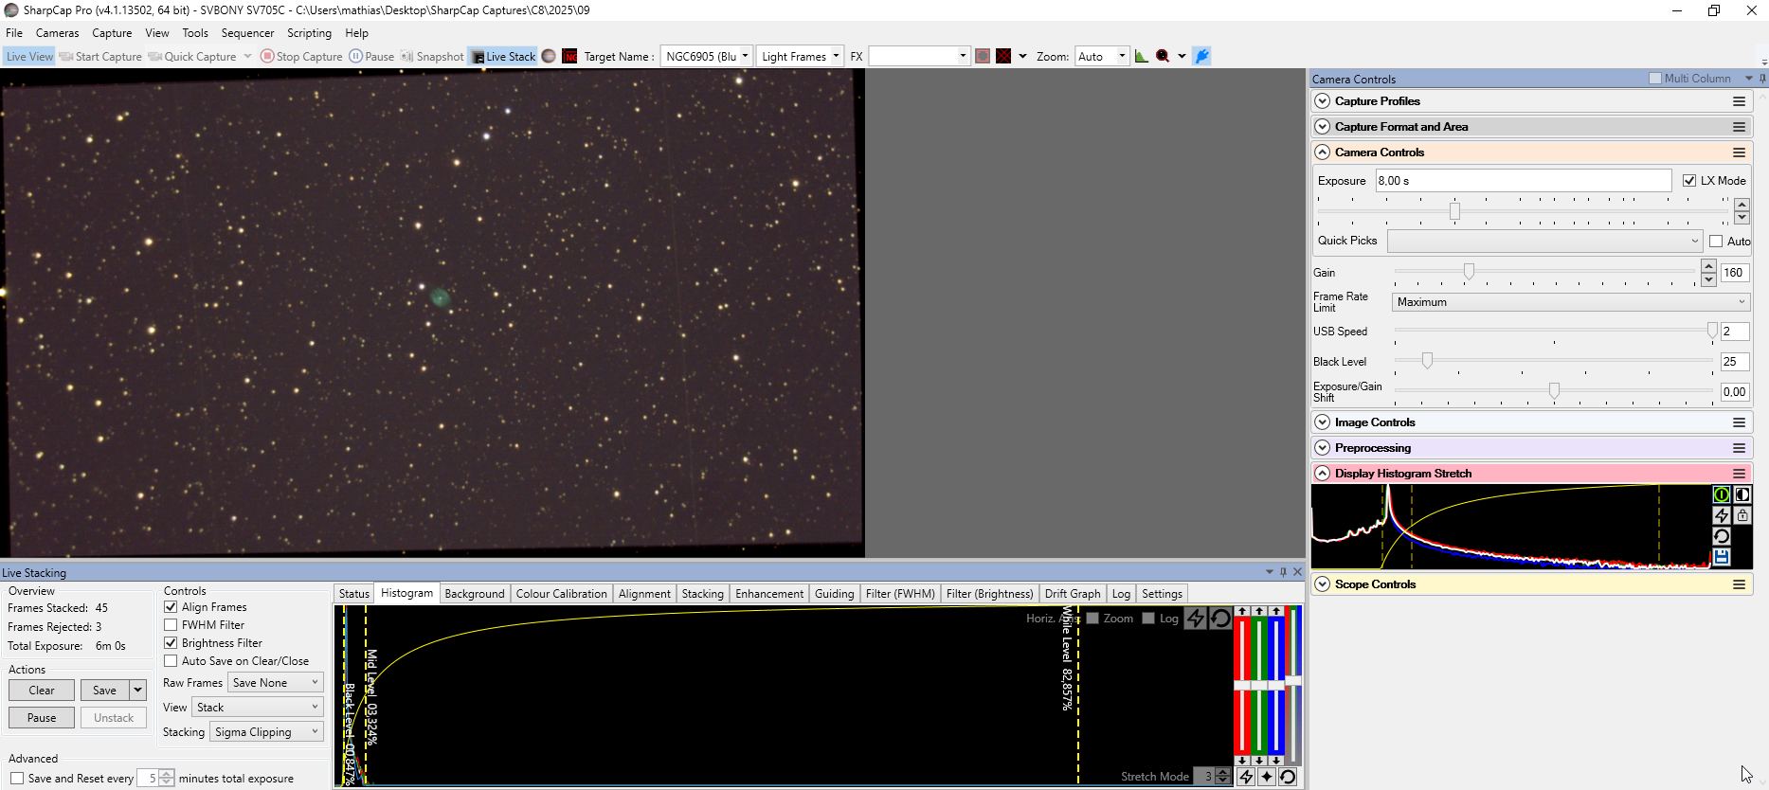1769x790 pixels.
Task: Open the Sequencer menu
Action: click(247, 33)
